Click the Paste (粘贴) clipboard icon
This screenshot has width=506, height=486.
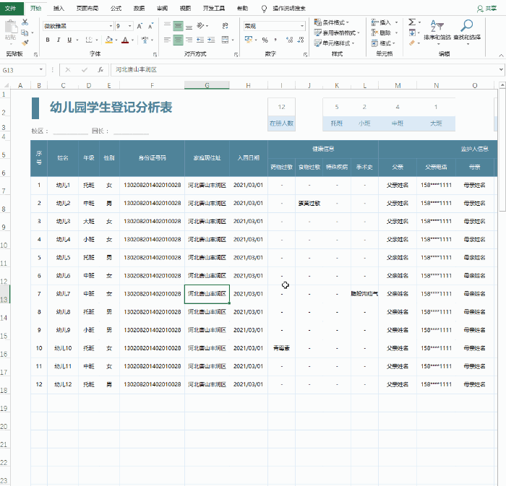pos(11,30)
